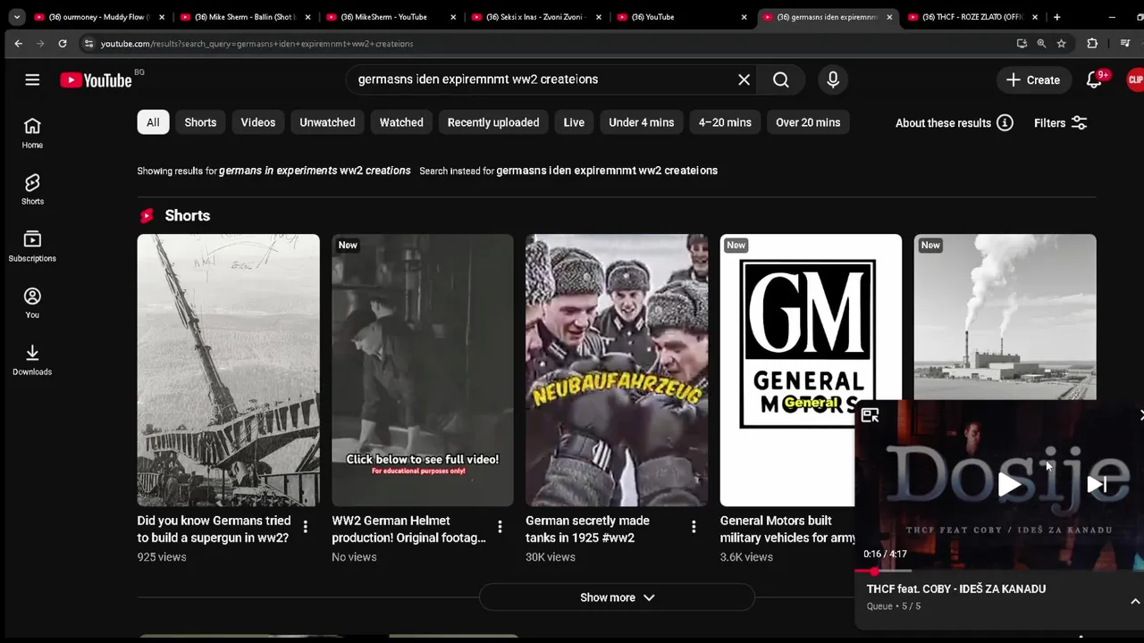
Task: Open the account avatar menu
Action: 1135,79
